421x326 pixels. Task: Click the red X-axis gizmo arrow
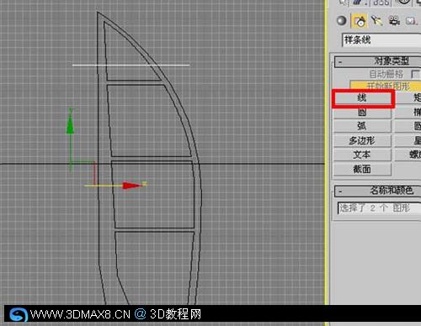point(132,186)
